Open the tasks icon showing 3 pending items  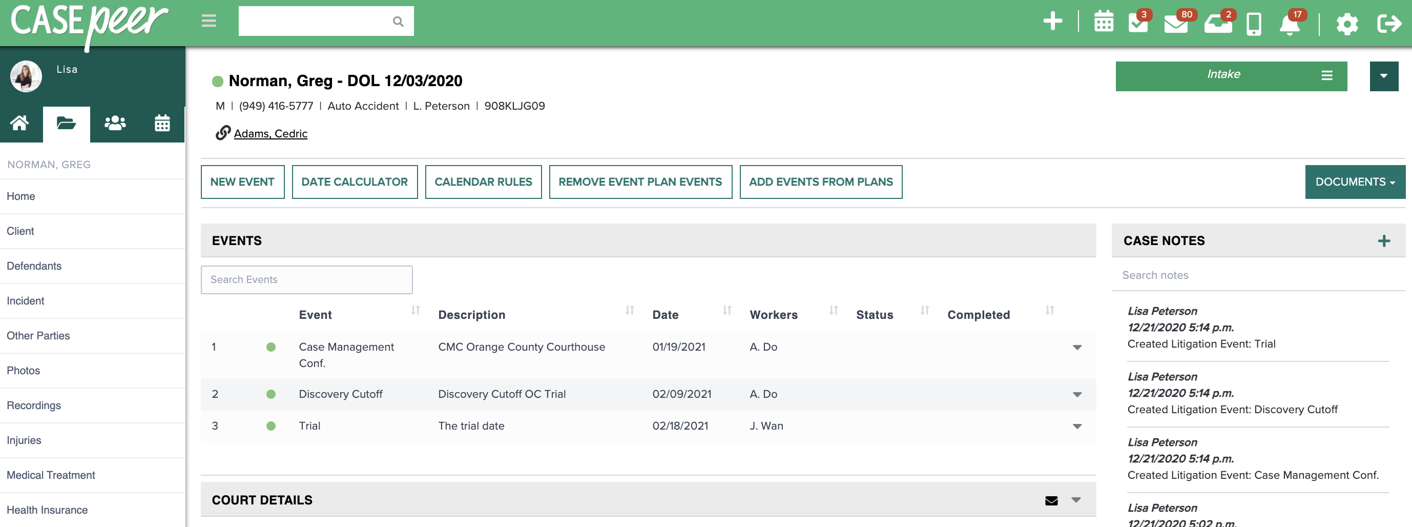(x=1138, y=23)
